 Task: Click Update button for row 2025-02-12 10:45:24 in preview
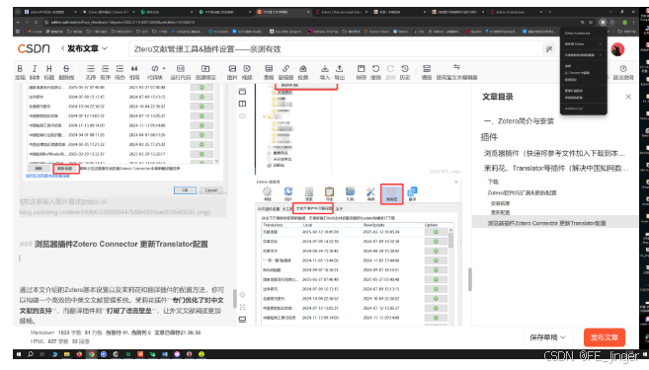pos(436,232)
